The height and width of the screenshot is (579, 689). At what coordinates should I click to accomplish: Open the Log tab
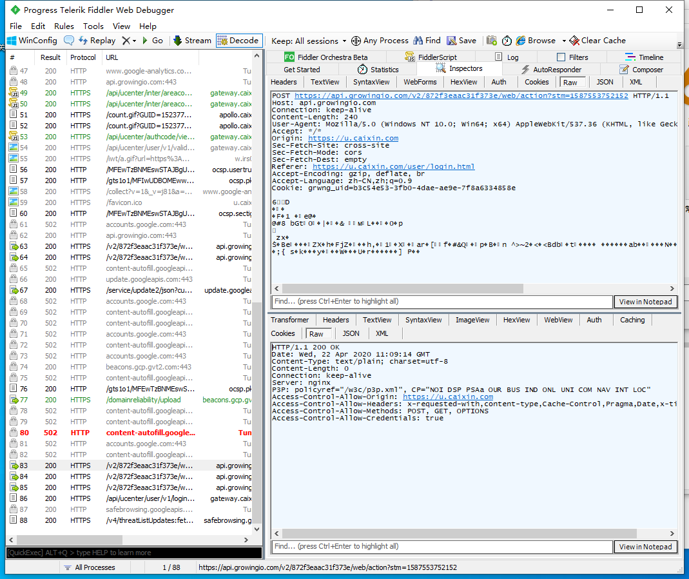507,57
